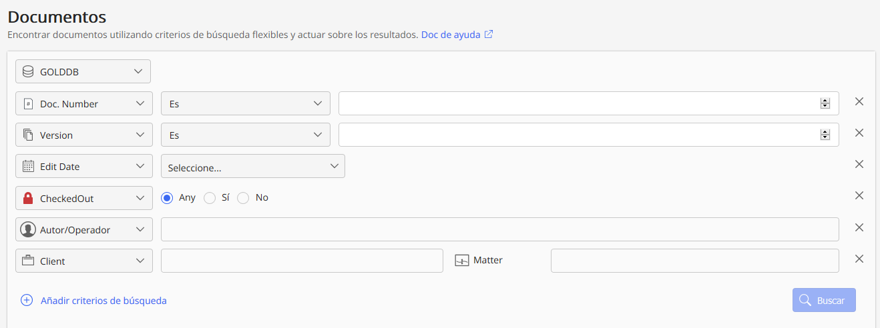Remove the Doc. Number criterion row
880x328 pixels.
859,101
